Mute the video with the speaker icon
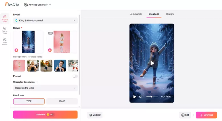 (141, 97)
